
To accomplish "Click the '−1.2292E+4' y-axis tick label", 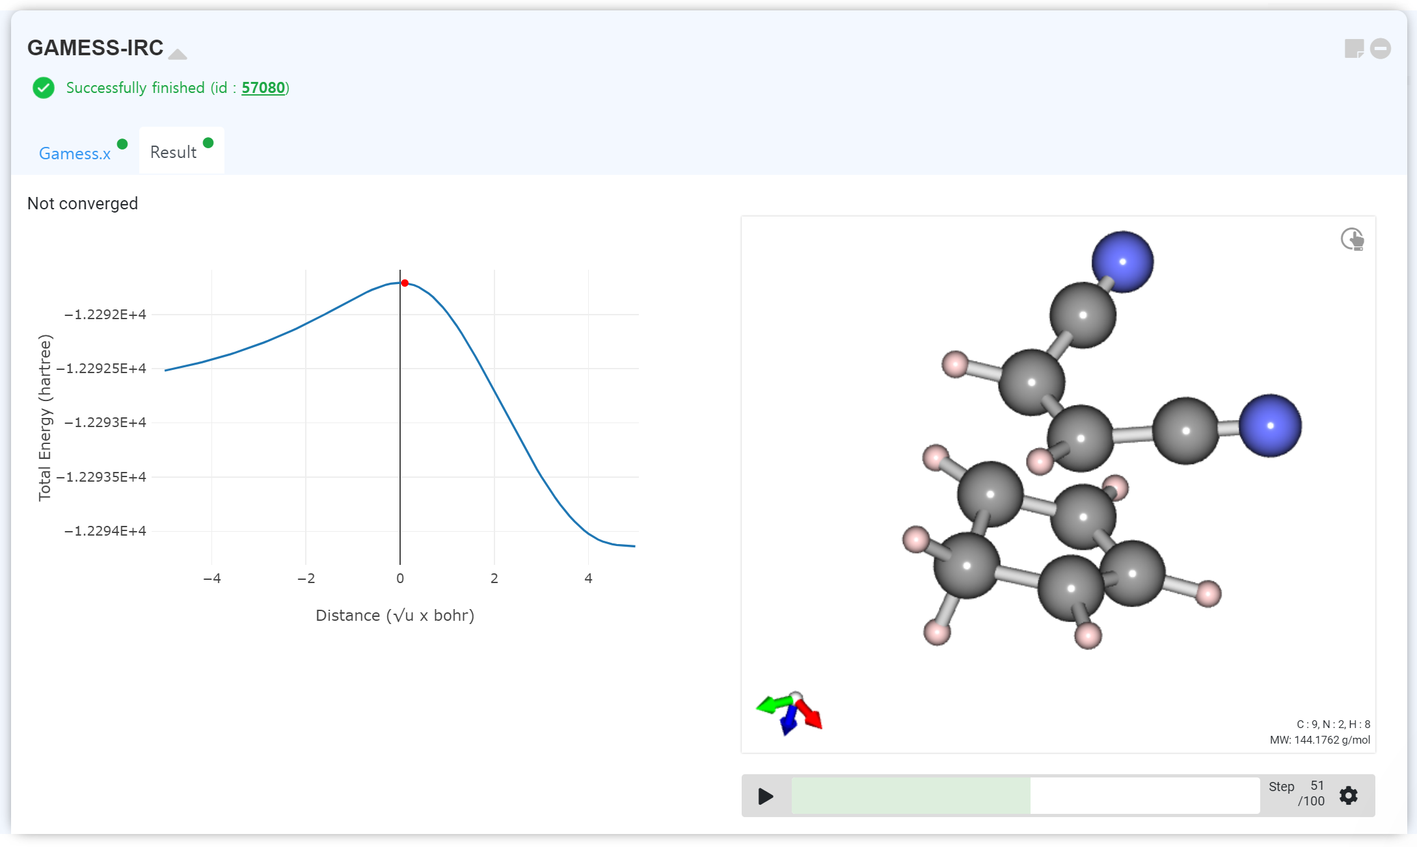I will 105,315.
